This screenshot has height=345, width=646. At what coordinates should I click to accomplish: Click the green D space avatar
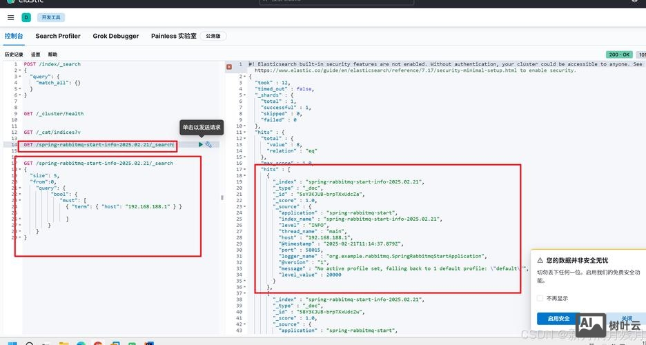26,17
